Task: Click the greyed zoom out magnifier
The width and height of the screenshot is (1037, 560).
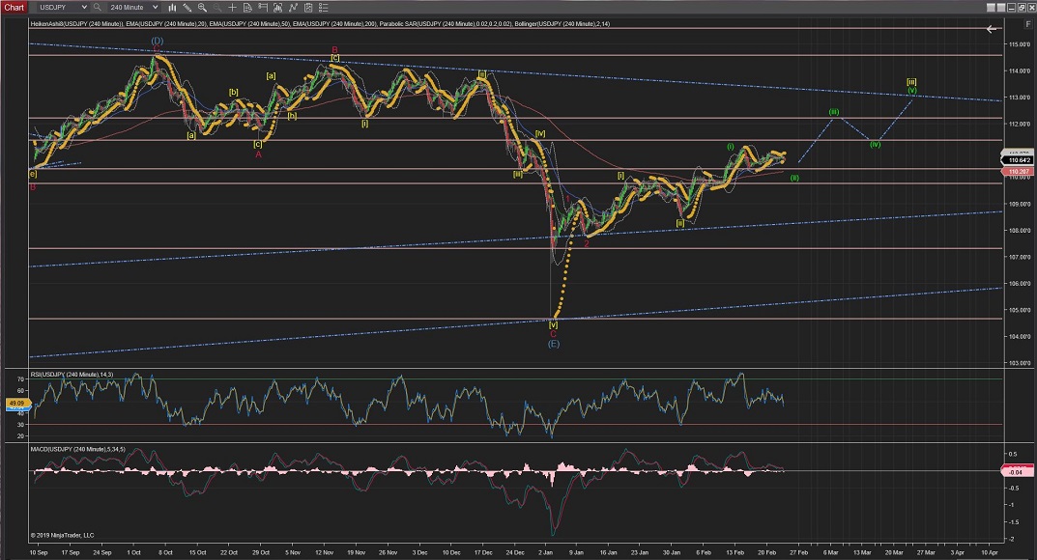Action: [217, 8]
